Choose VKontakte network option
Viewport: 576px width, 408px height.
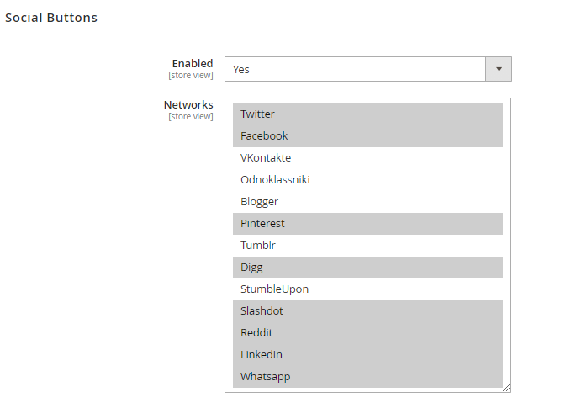click(x=367, y=158)
